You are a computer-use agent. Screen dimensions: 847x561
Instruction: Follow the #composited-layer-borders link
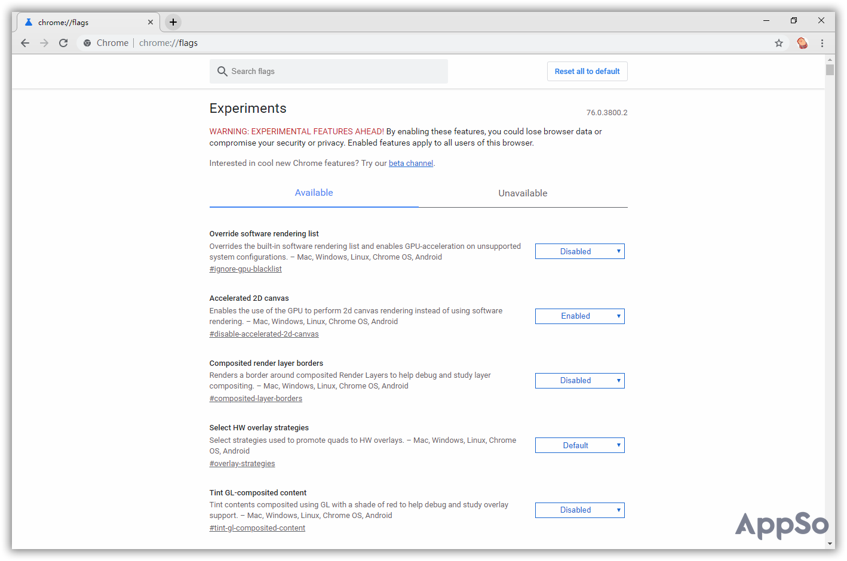pos(256,399)
